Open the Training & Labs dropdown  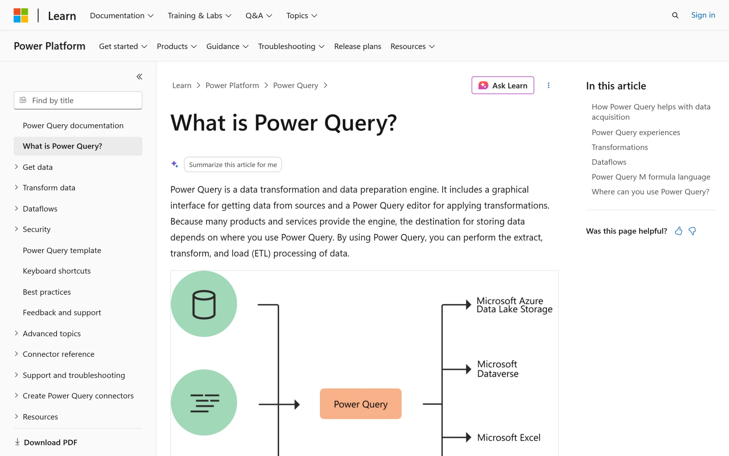pos(199,16)
